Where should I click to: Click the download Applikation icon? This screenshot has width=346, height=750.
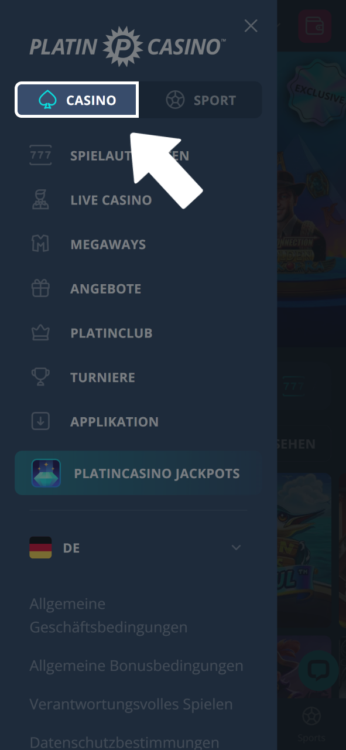coord(40,422)
